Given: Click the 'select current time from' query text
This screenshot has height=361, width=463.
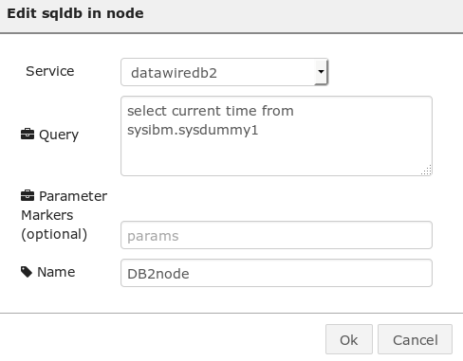Looking at the screenshot, I should click(x=211, y=111).
